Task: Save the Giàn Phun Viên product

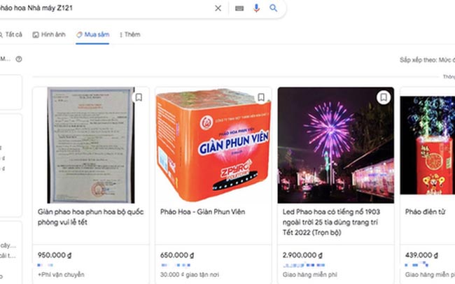Action: click(x=261, y=97)
